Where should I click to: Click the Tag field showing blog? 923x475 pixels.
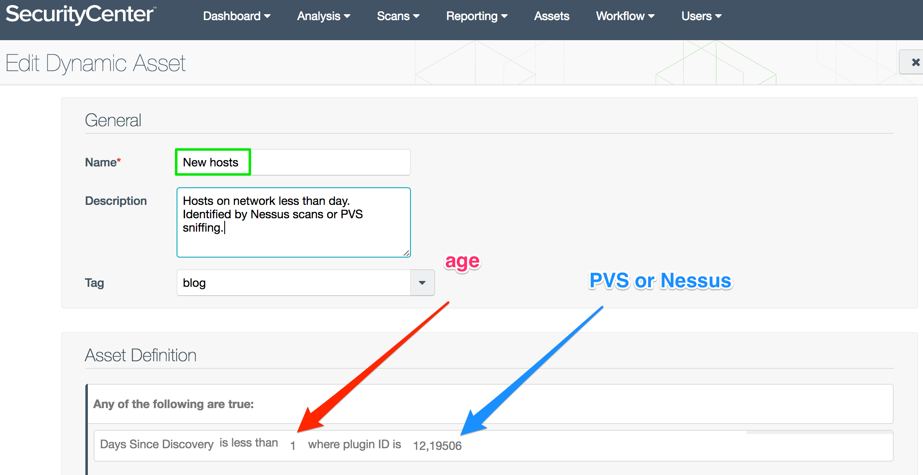[293, 283]
